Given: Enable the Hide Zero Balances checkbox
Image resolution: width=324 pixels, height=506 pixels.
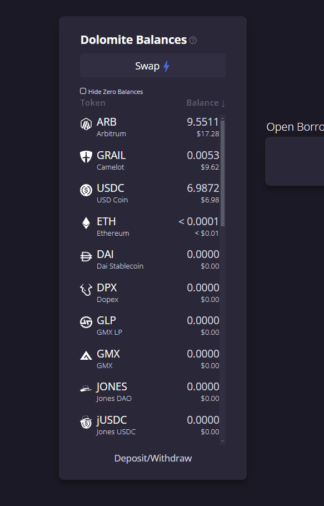Looking at the screenshot, I should coord(83,91).
